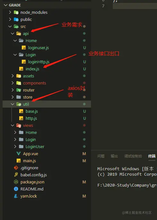Click the git icon beside .gitignore
The width and height of the screenshot is (157, 220).
(x=16, y=168)
